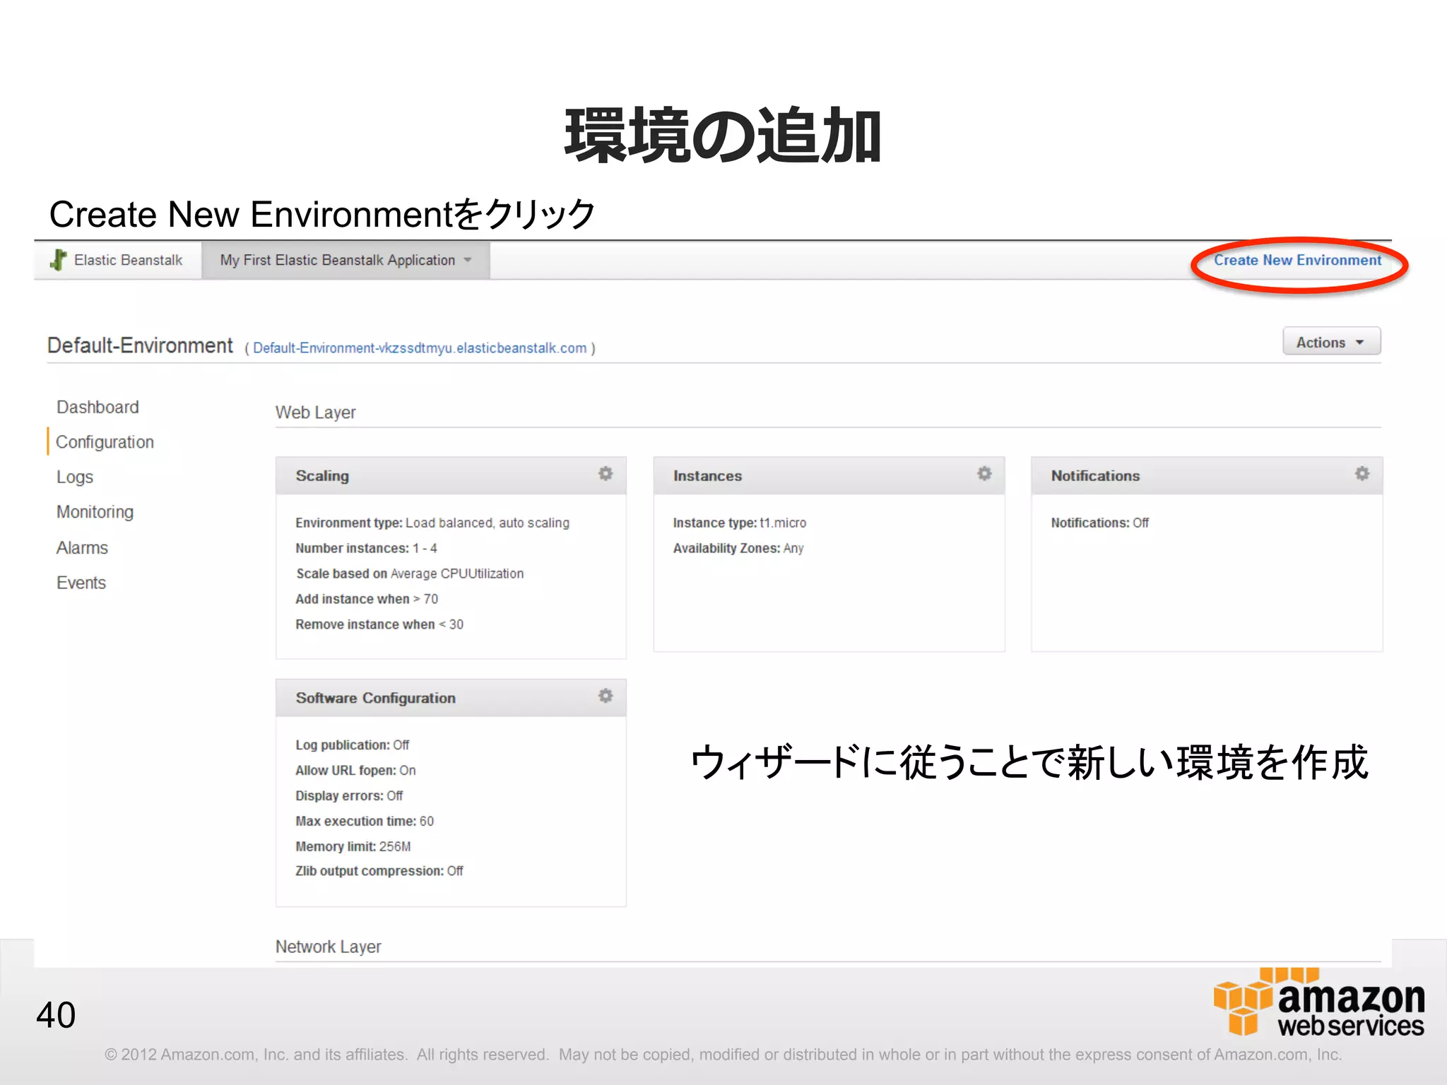Click the Notifications panel header
1447x1085 pixels.
click(x=1207, y=475)
